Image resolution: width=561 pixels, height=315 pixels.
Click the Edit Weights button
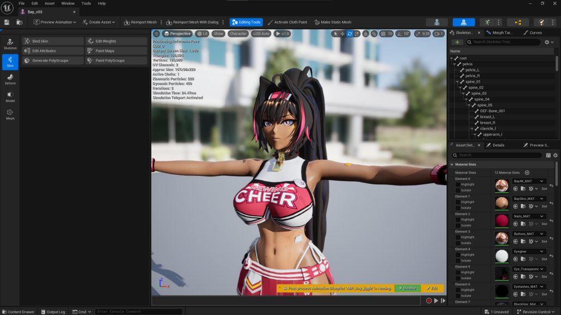point(116,41)
